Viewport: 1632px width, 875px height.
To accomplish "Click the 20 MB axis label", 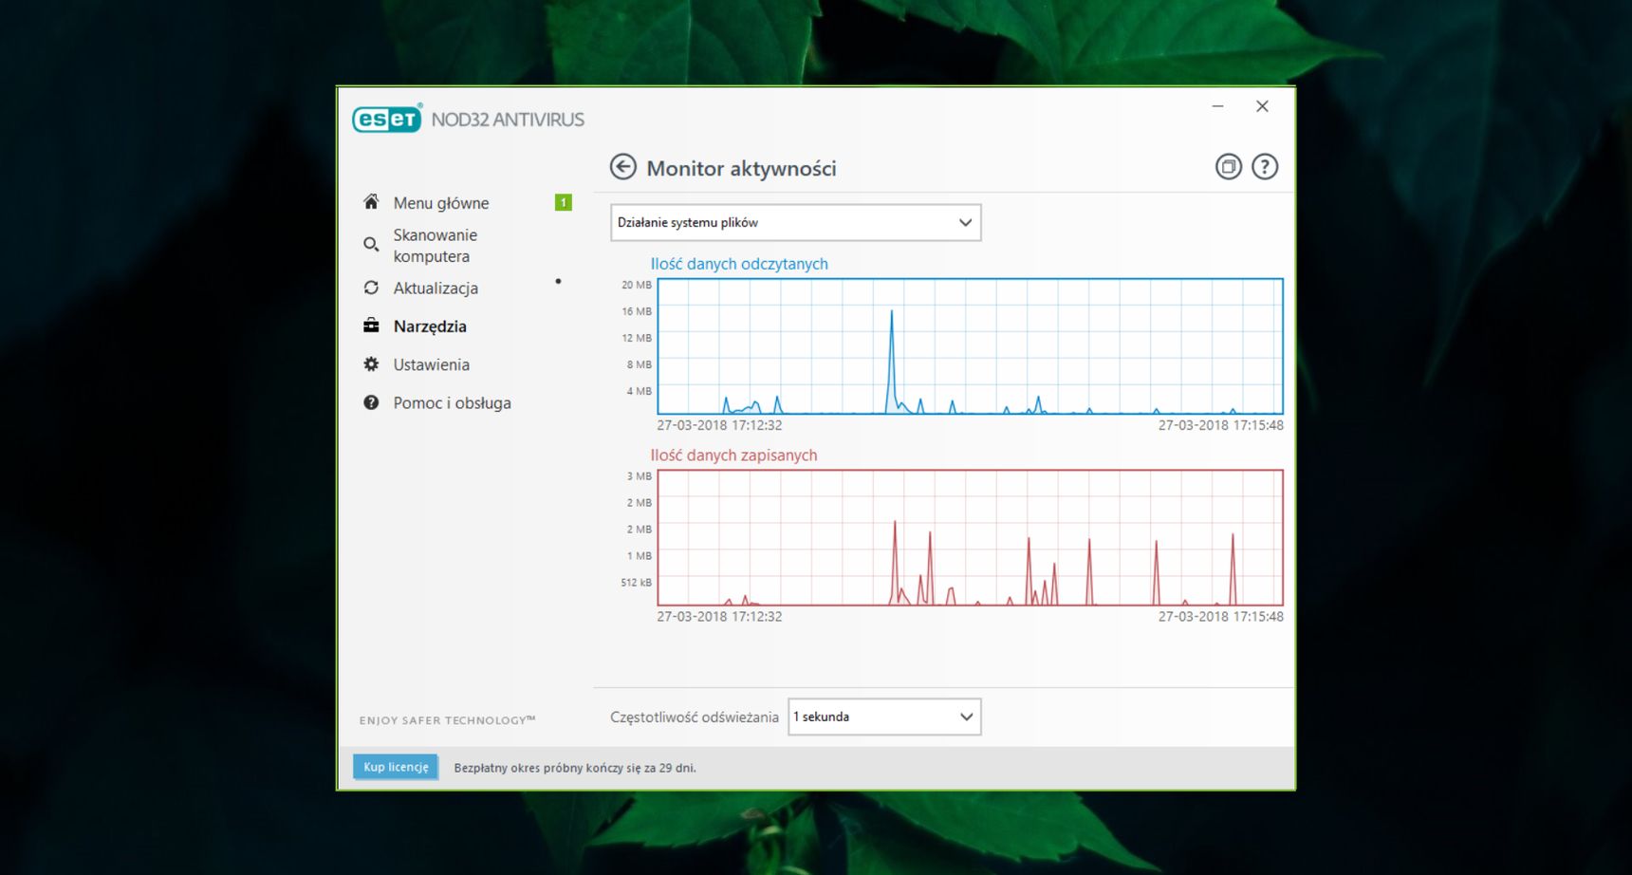I will [637, 285].
